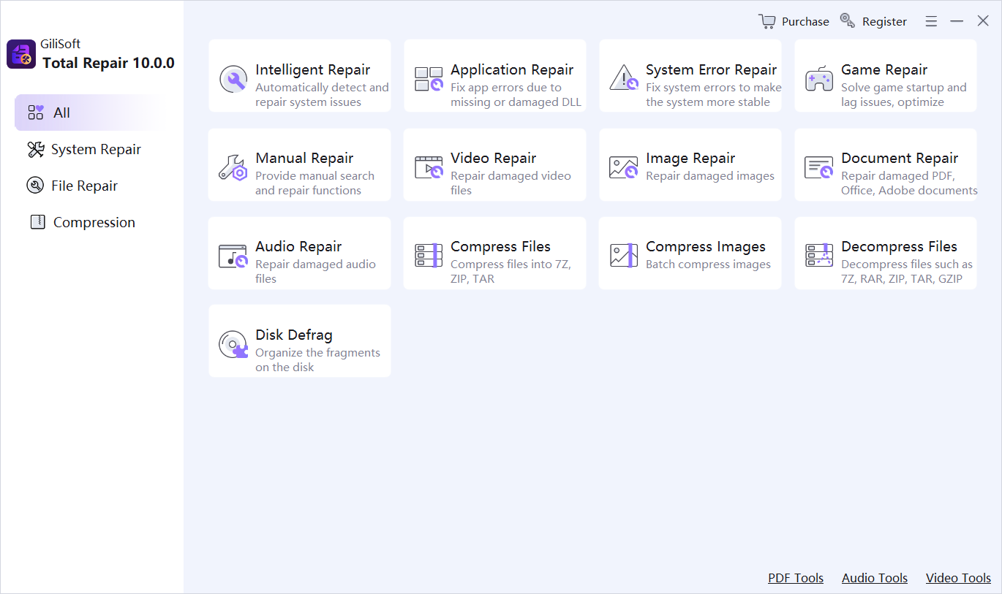
Task: Select the All category tab
Action: tap(89, 113)
